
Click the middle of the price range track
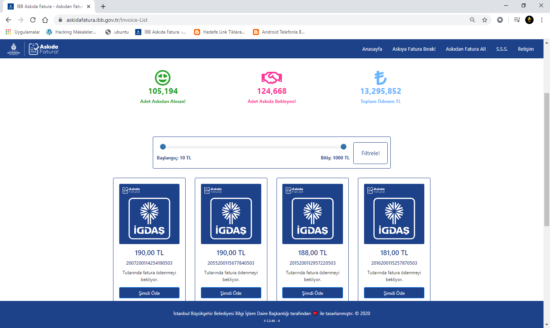[x=253, y=146]
